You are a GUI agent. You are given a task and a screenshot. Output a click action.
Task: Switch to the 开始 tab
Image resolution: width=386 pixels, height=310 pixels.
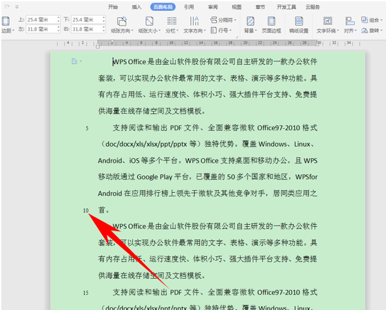point(113,7)
